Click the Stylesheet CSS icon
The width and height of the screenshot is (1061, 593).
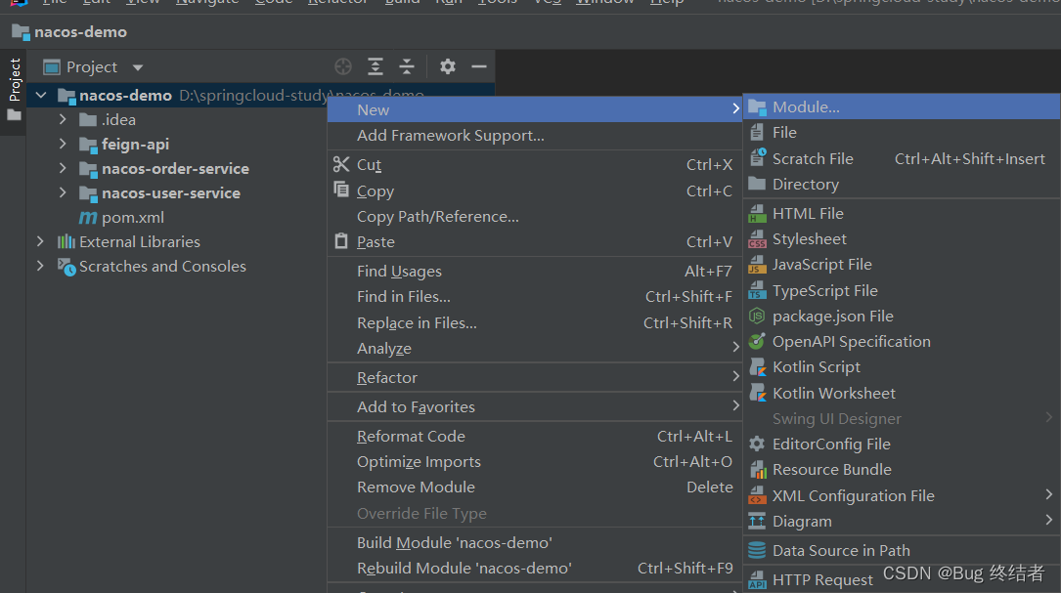757,239
